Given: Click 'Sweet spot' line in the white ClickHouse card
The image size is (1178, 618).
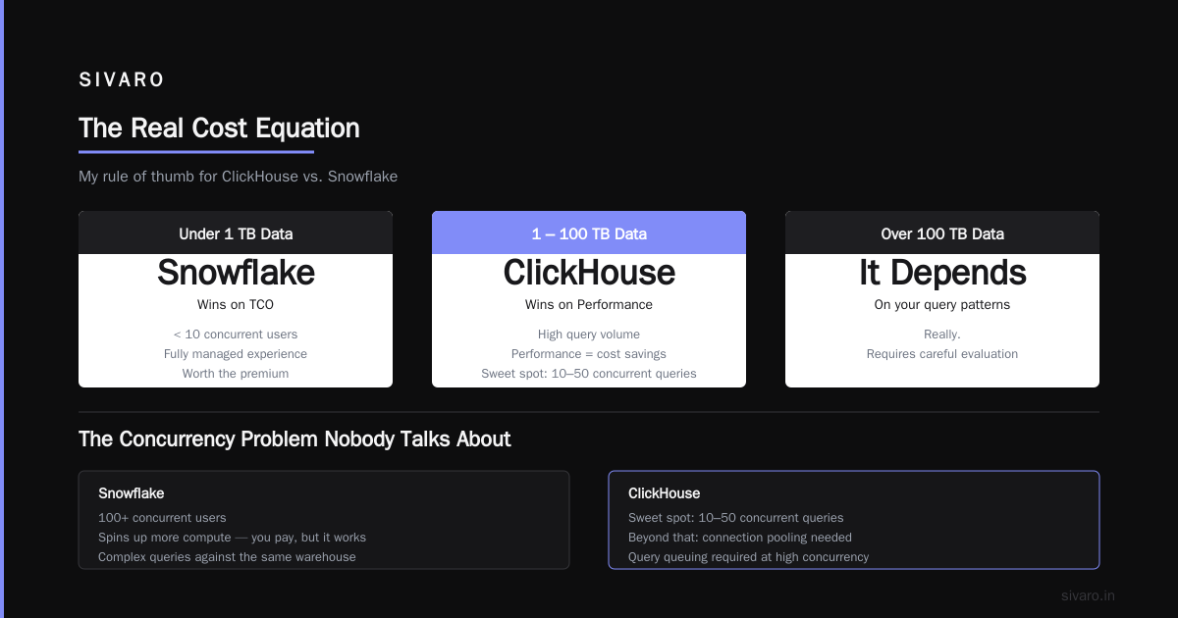Looking at the screenshot, I should tap(589, 374).
